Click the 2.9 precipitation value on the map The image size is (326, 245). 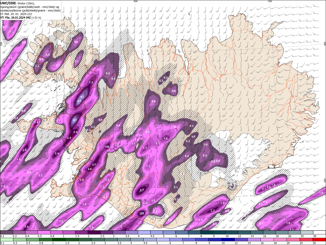pos(24,150)
